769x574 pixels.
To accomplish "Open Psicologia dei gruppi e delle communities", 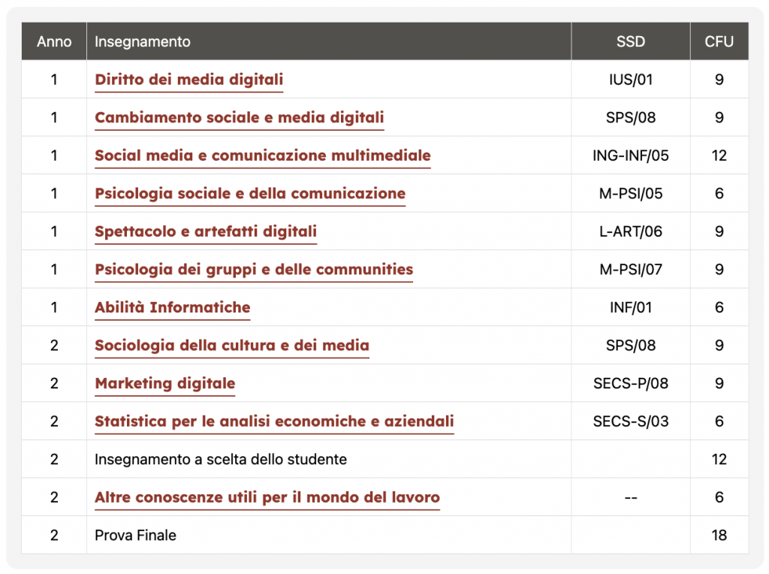I will (254, 269).
